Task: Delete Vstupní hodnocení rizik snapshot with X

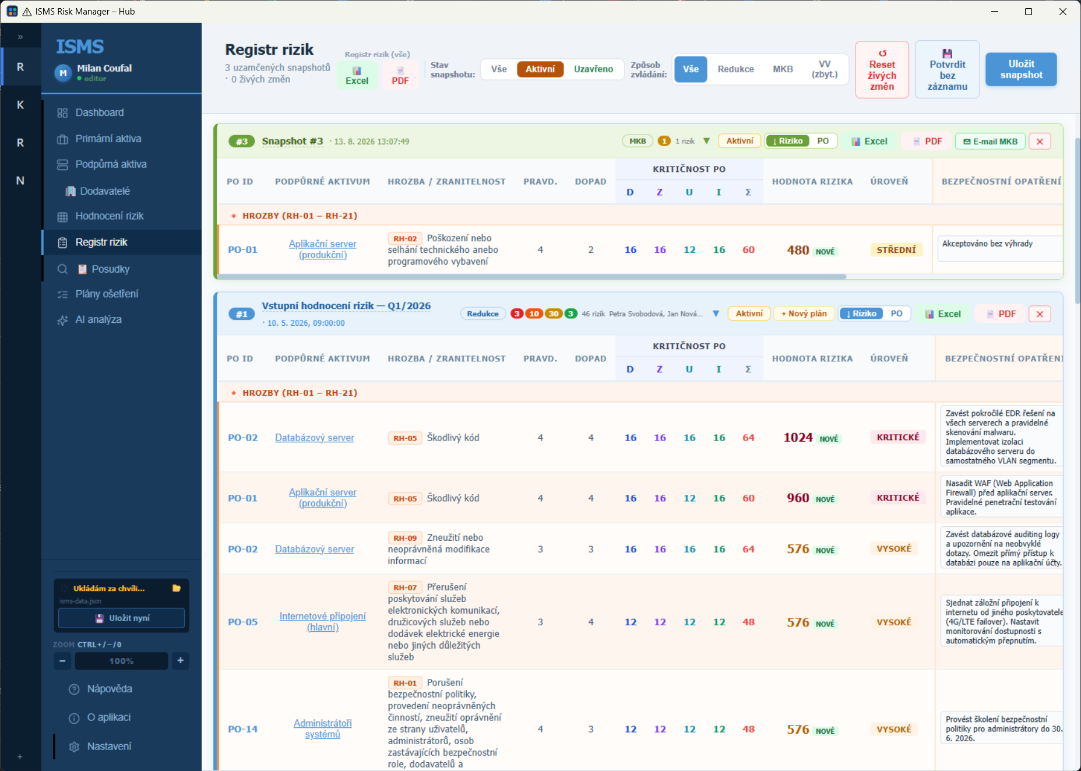Action: tap(1040, 314)
